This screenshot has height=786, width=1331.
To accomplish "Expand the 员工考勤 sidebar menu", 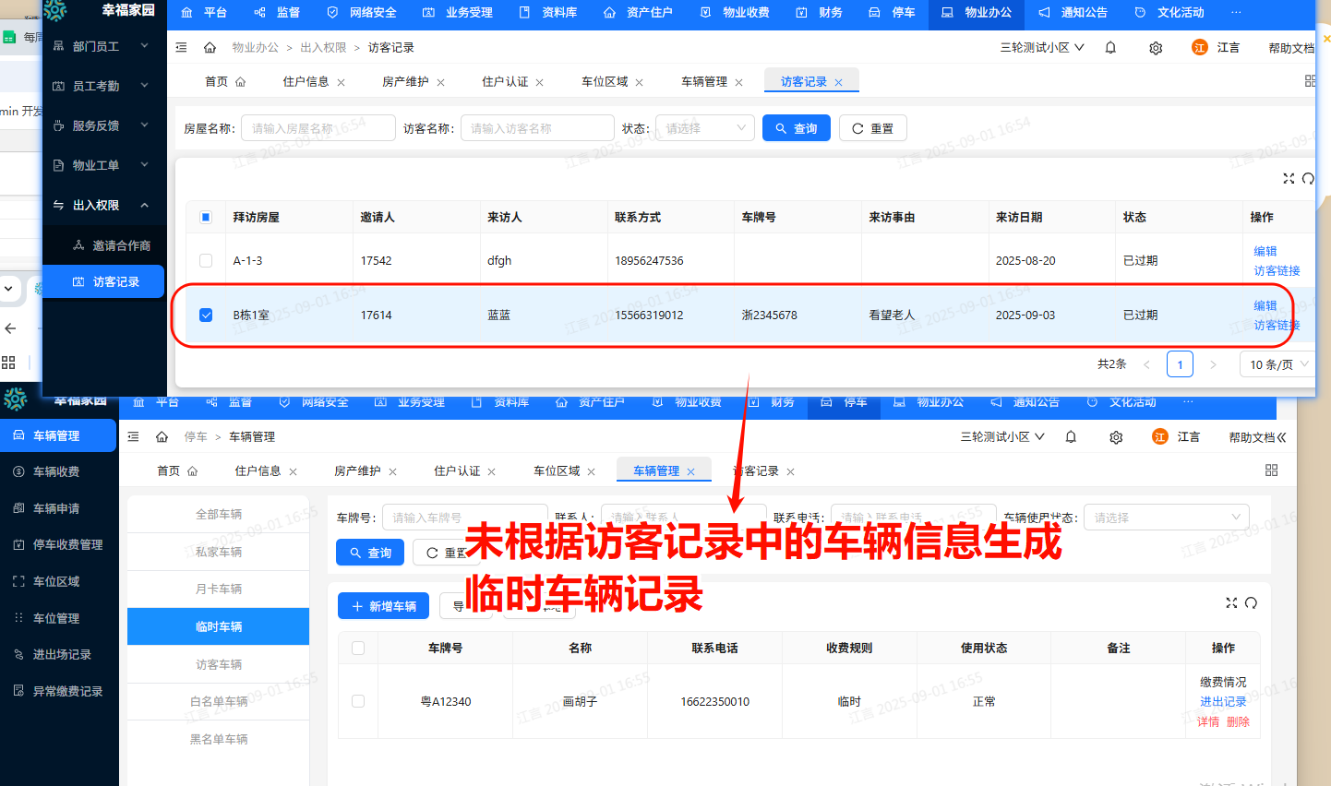I will (102, 86).
